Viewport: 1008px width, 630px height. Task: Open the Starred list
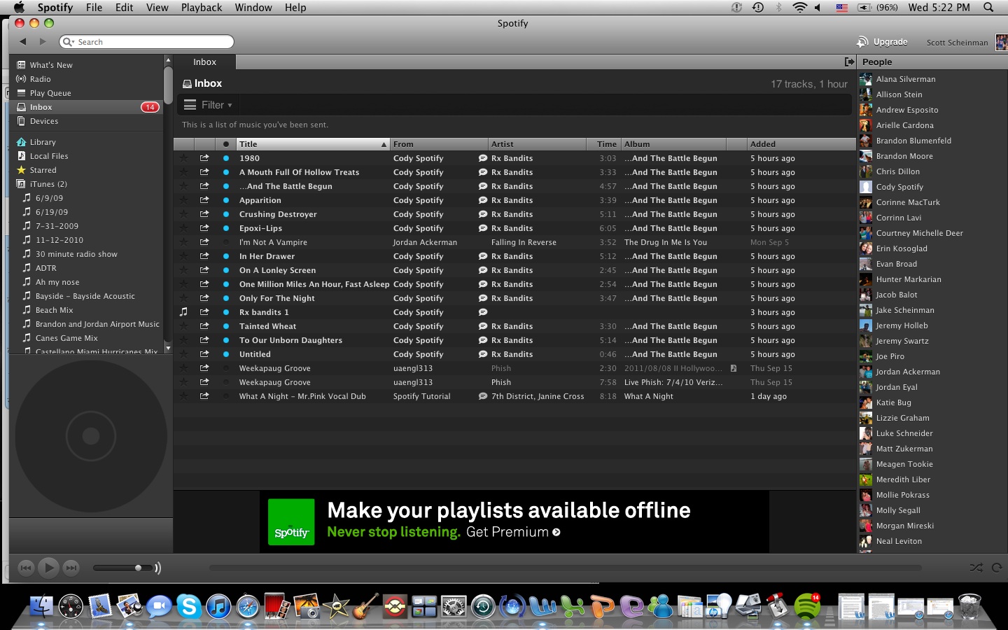pyautogui.click(x=43, y=170)
